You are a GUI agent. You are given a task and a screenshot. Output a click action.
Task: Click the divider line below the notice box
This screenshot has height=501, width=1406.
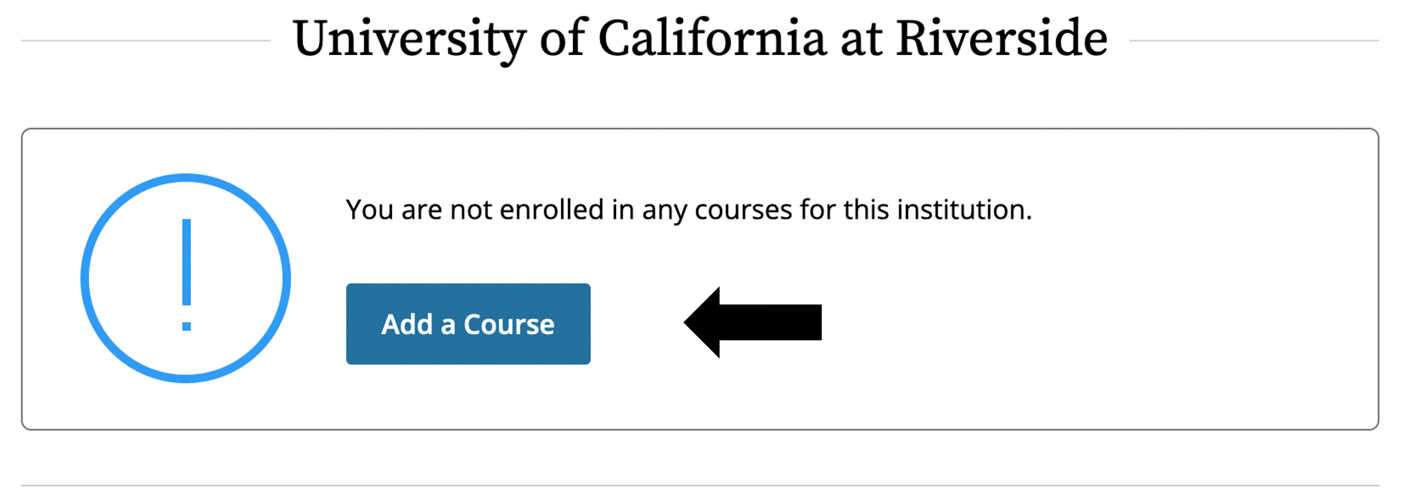point(700,485)
